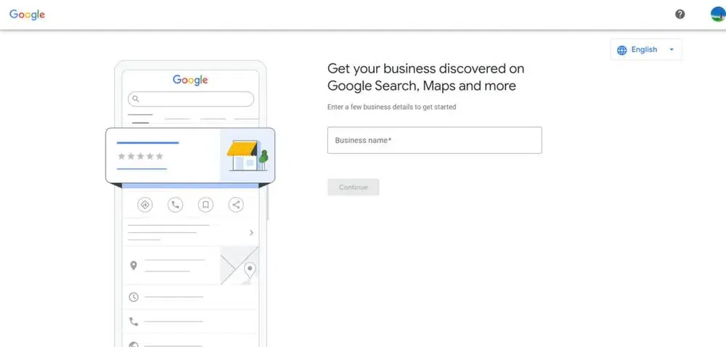Viewport: 726px width, 347px height.
Task: Open the English language dropdown
Action: point(646,49)
